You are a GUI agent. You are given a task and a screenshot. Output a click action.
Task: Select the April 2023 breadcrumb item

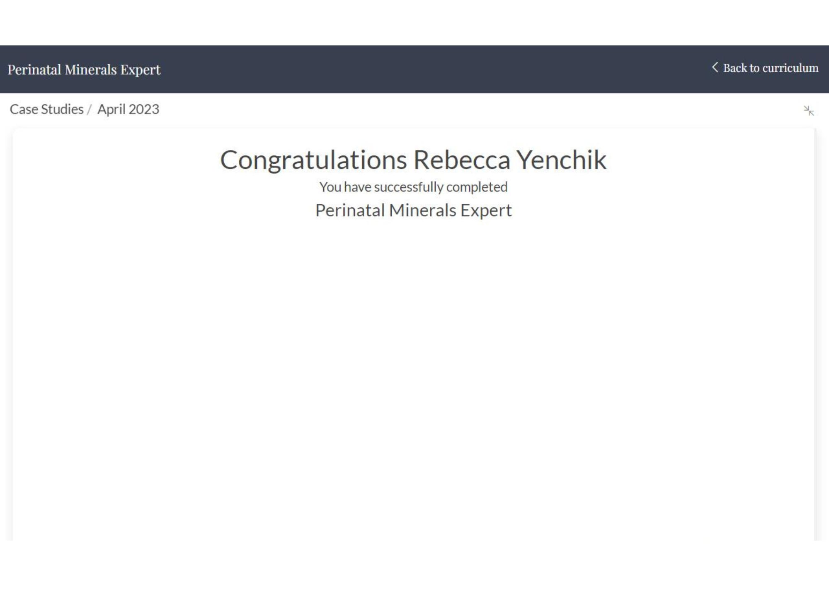[x=128, y=109]
